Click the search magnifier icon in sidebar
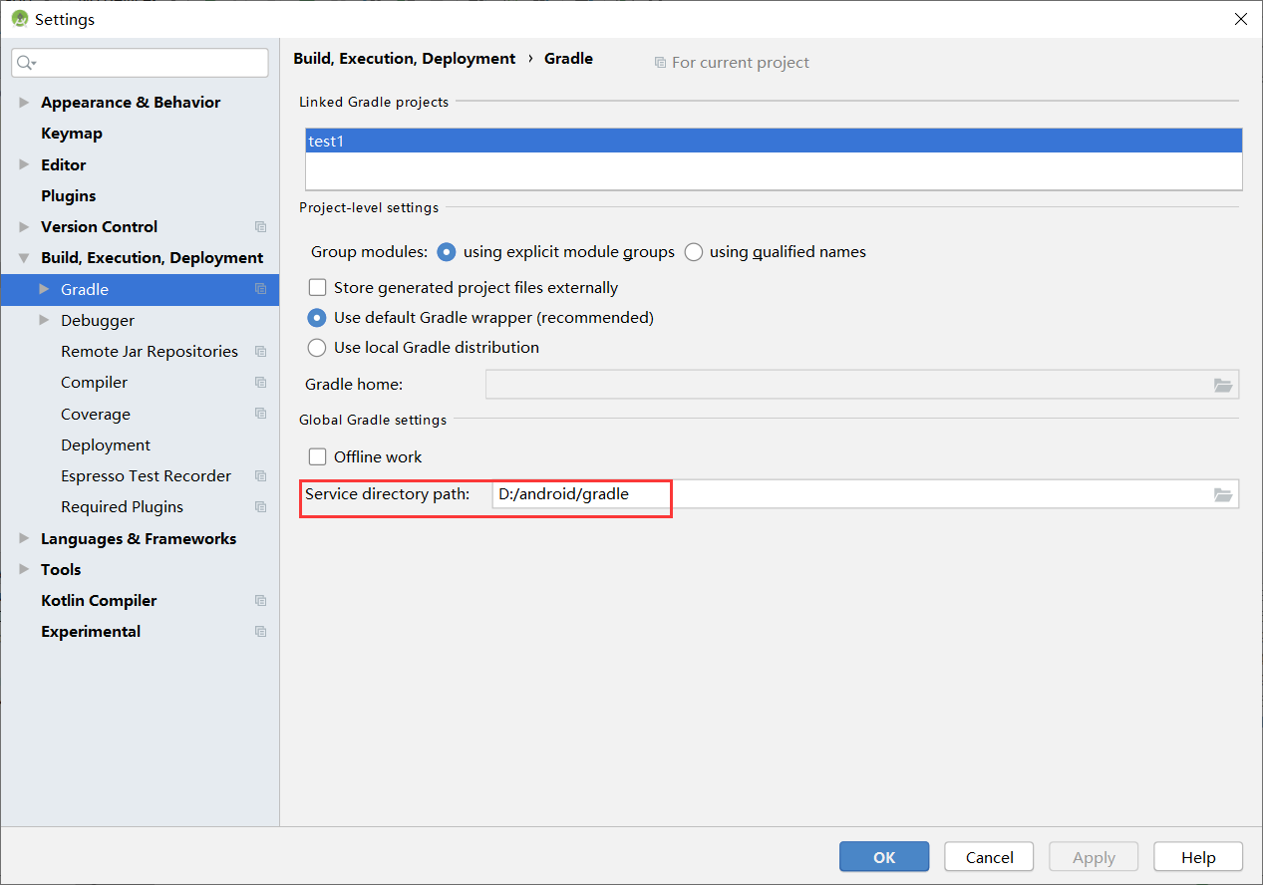This screenshot has width=1263, height=885. click(x=27, y=62)
